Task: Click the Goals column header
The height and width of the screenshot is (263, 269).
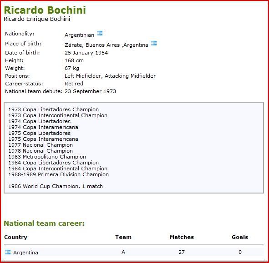Action: point(240,237)
